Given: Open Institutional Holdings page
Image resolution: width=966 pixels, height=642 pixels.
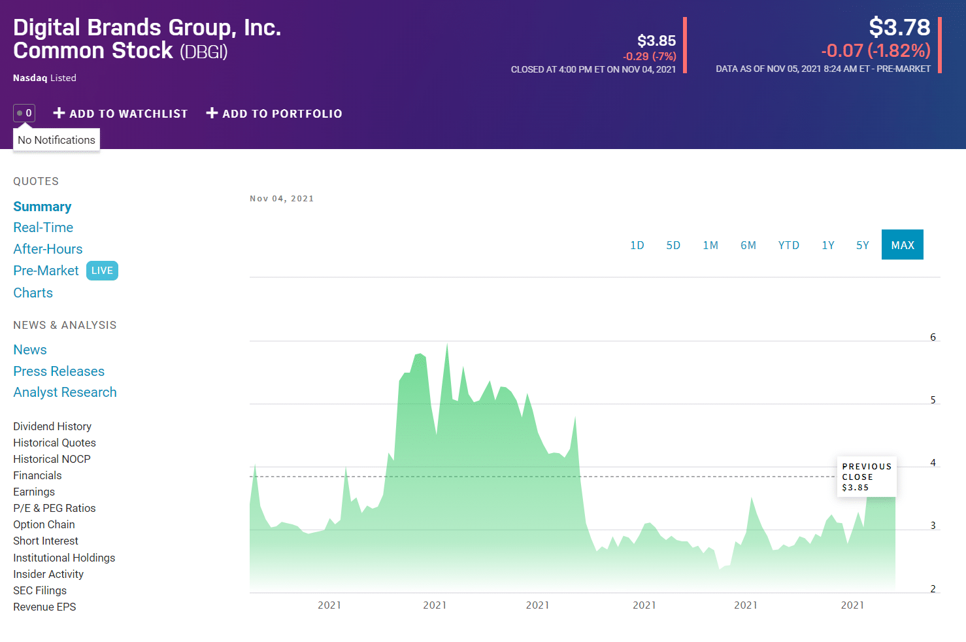Looking at the screenshot, I should tap(64, 558).
